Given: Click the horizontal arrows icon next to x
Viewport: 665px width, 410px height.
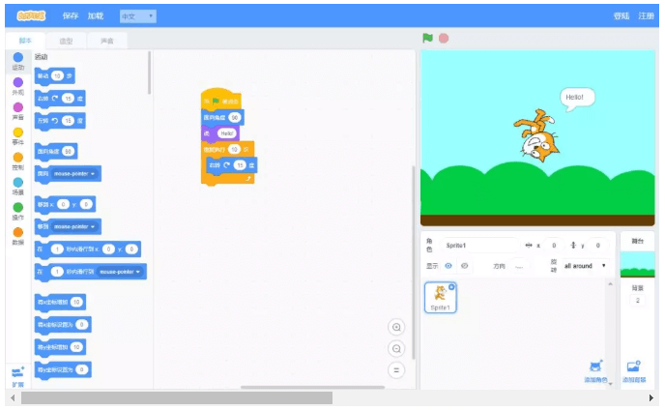Looking at the screenshot, I should point(529,246).
